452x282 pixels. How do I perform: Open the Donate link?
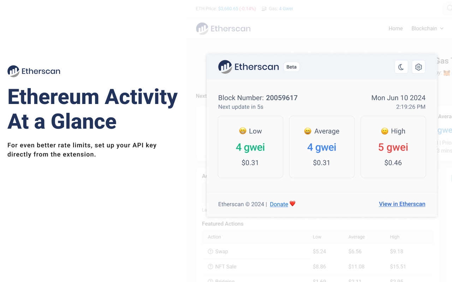tap(279, 204)
